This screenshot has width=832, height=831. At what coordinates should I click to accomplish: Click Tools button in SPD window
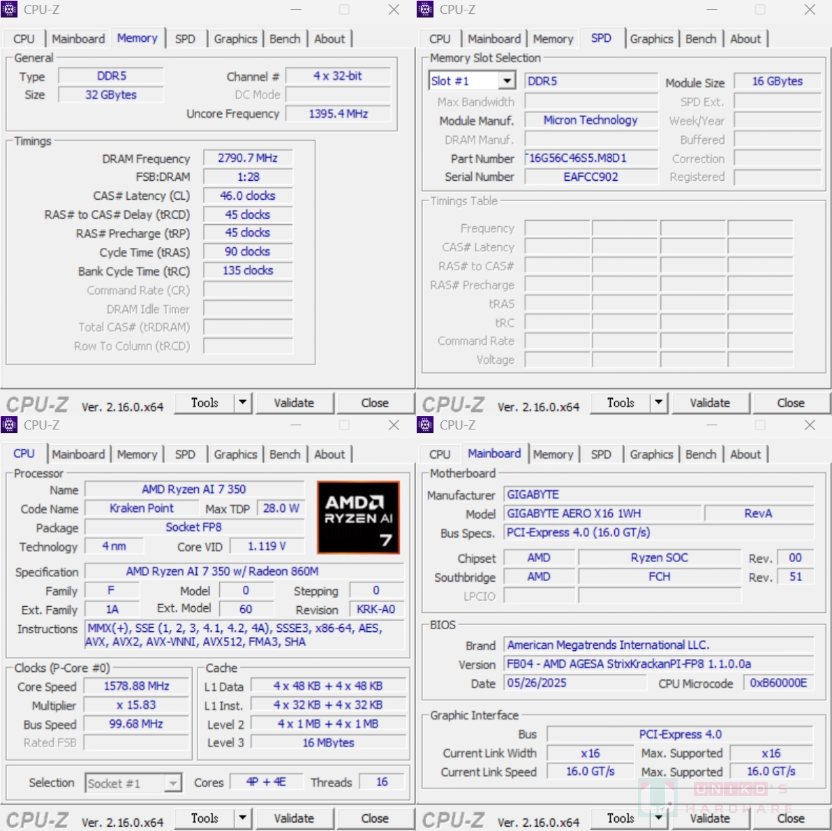tap(621, 403)
